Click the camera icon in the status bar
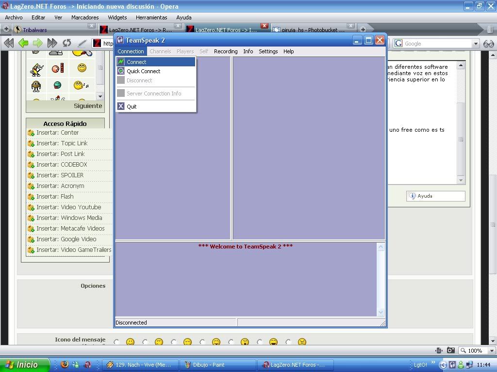This screenshot has height=372, width=497. point(451,350)
